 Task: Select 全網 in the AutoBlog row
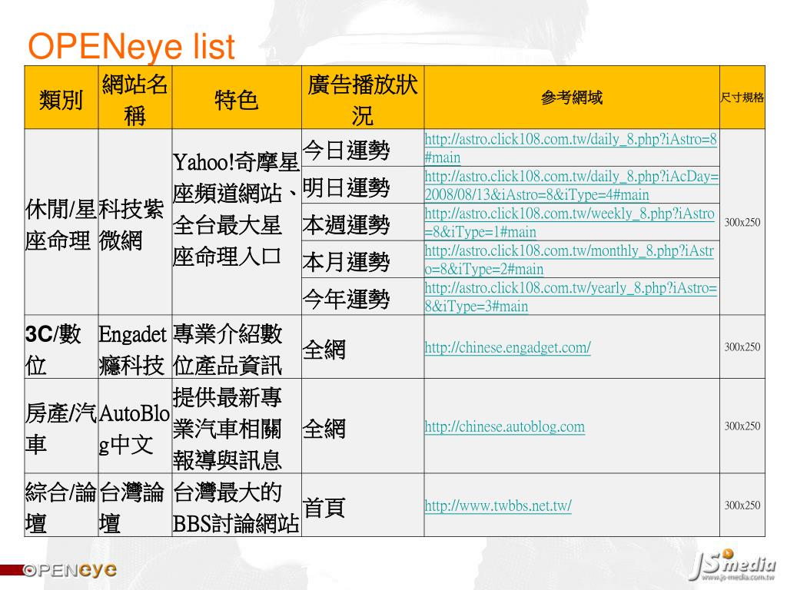(363, 426)
